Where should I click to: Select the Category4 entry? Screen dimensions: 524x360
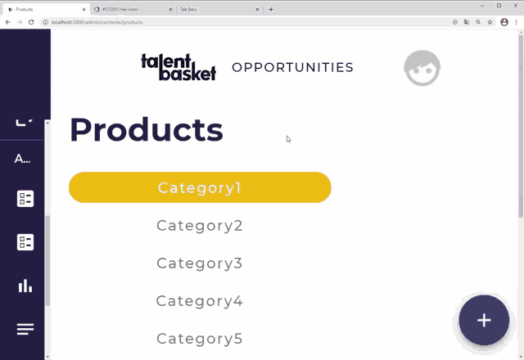tap(200, 301)
